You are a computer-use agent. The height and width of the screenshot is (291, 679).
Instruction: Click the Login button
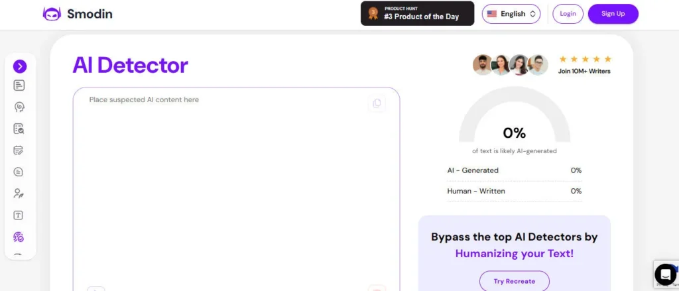568,14
